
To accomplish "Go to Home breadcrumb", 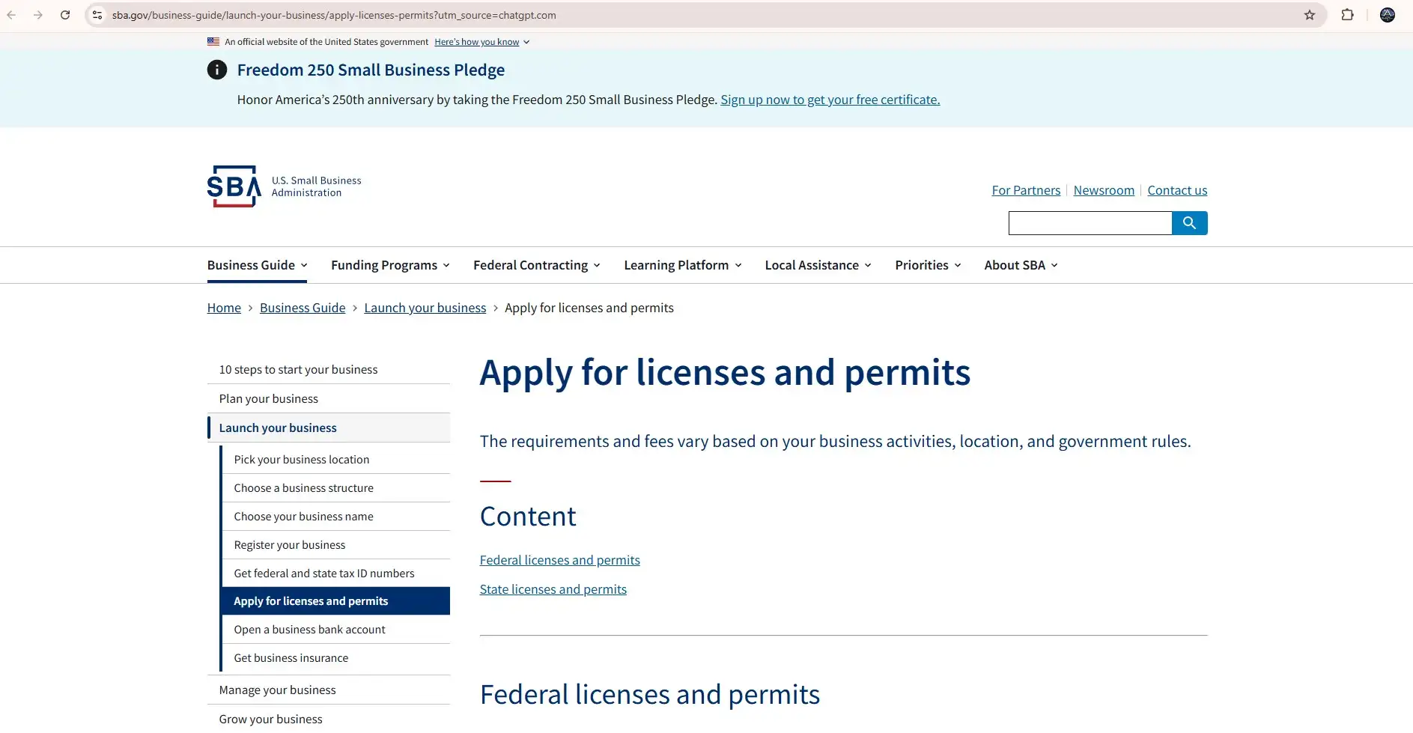I will point(224,308).
